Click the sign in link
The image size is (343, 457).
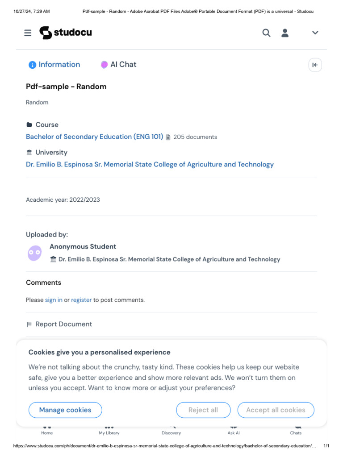(x=54, y=300)
